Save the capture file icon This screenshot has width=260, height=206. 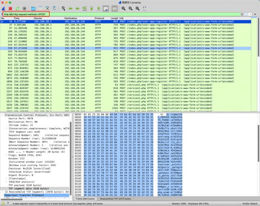pyautogui.click(x=40, y=9)
